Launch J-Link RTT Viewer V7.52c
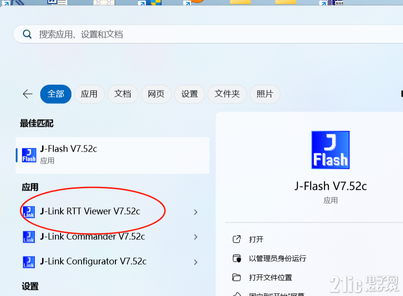The width and height of the screenshot is (403, 296). (90, 211)
